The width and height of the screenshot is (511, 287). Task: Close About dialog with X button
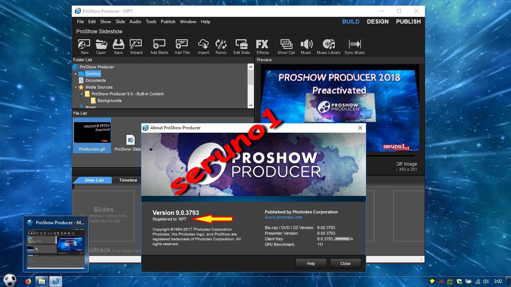360,128
